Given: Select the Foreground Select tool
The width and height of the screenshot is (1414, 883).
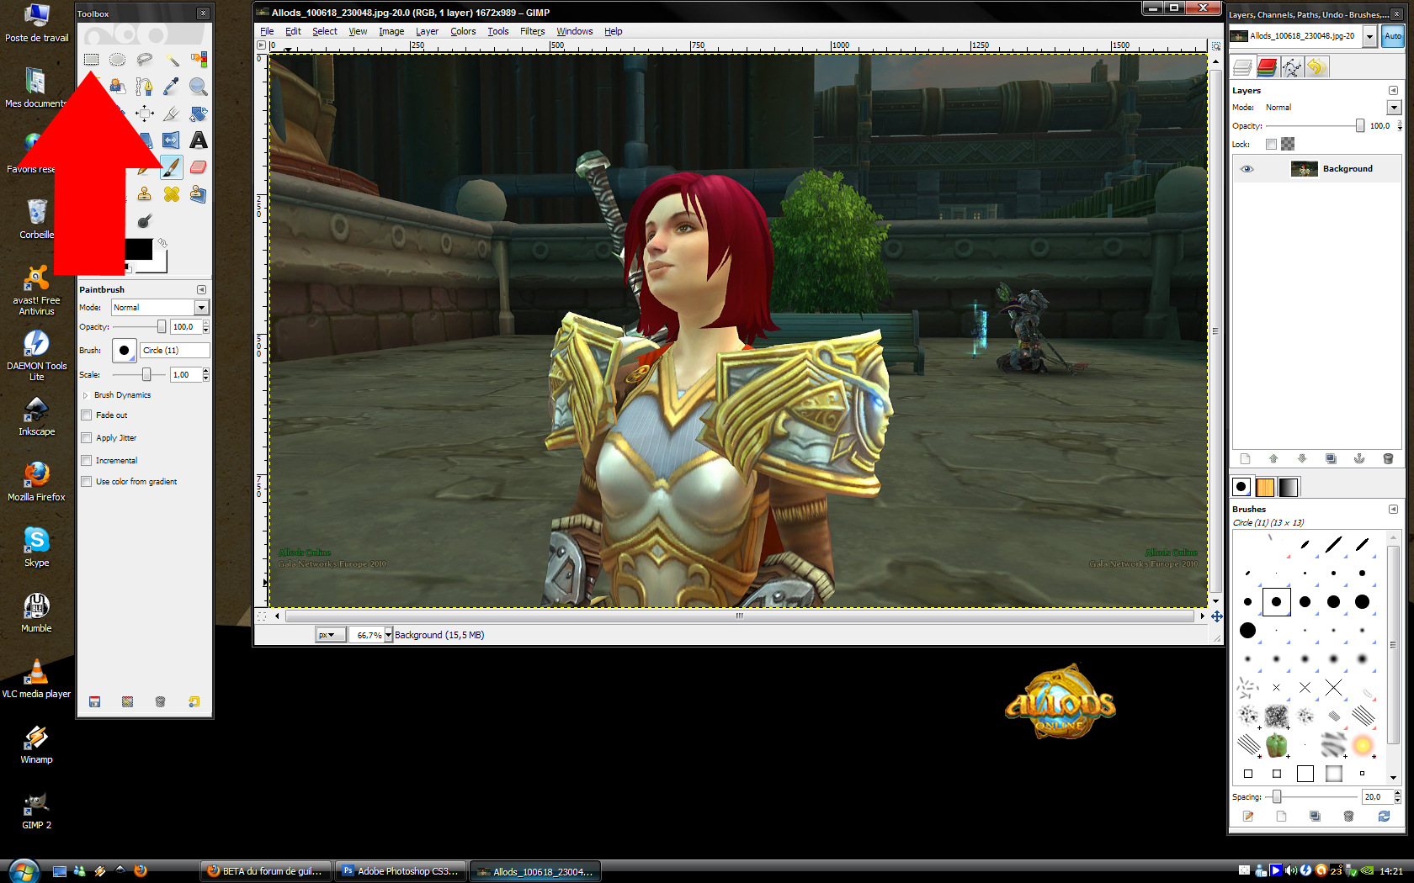Looking at the screenshot, I should (118, 87).
